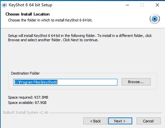Screen dimensions: 165x128
Task: Click the KeyShot 6 64 bit Setup title text
Action: pos(30,5)
